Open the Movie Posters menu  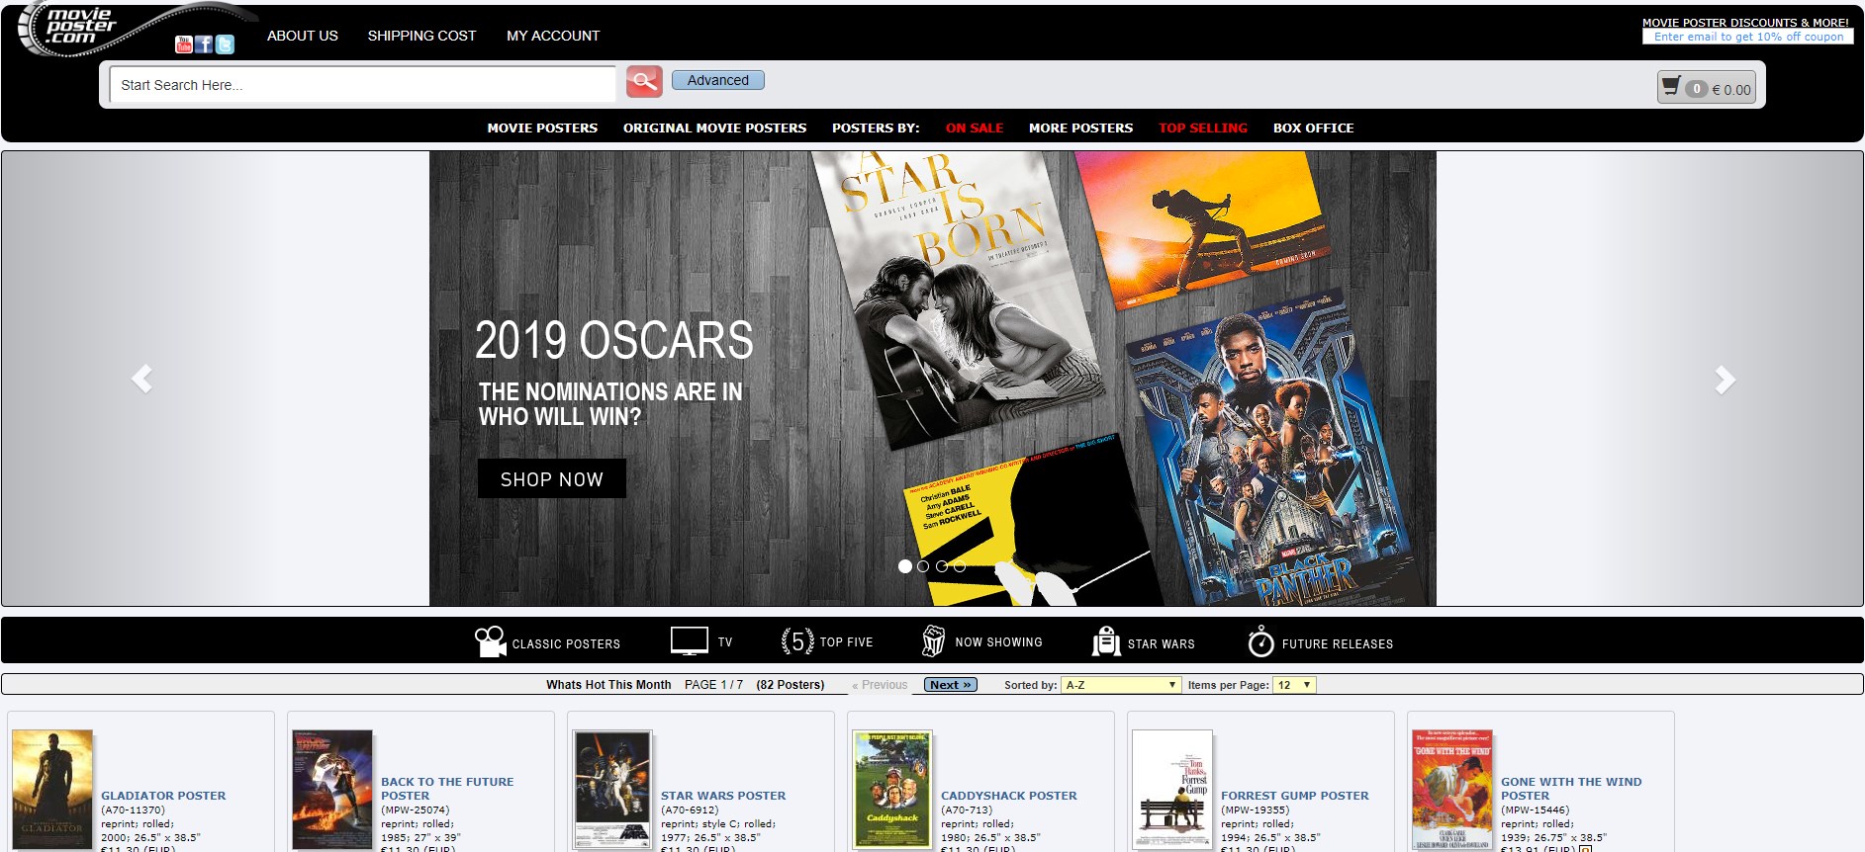click(x=542, y=128)
